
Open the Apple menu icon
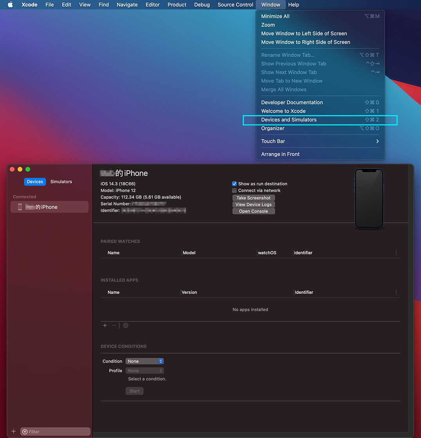(x=10, y=4)
